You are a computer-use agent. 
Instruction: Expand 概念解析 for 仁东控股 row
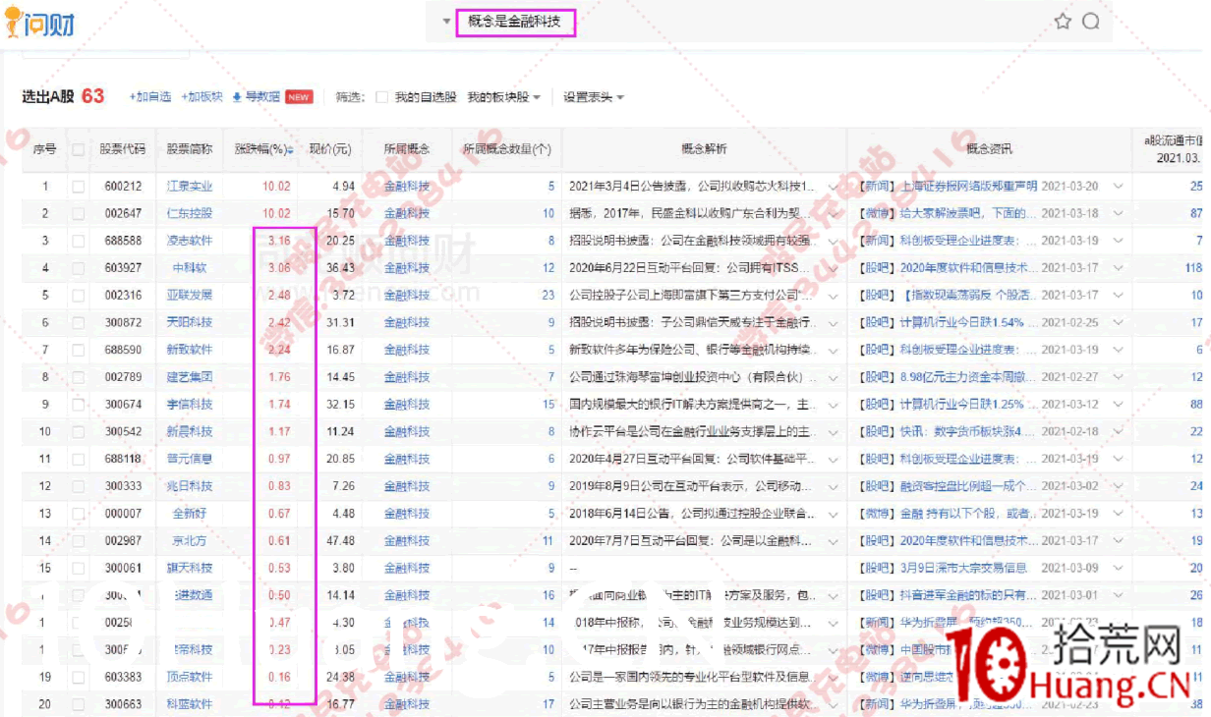pyautogui.click(x=833, y=214)
